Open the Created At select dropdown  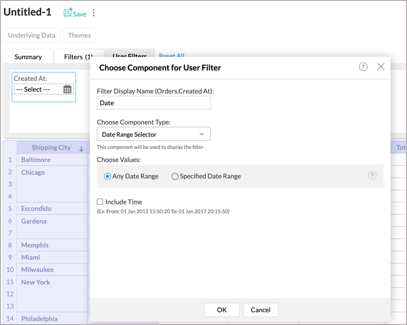[38, 89]
